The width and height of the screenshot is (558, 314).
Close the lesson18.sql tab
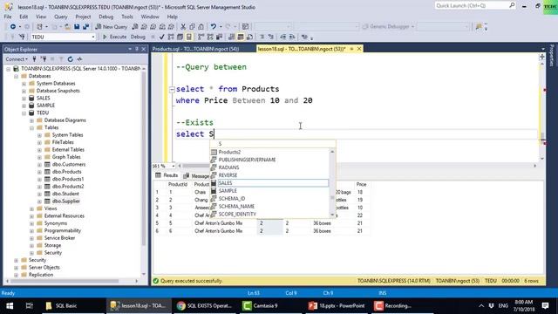[x=359, y=49]
